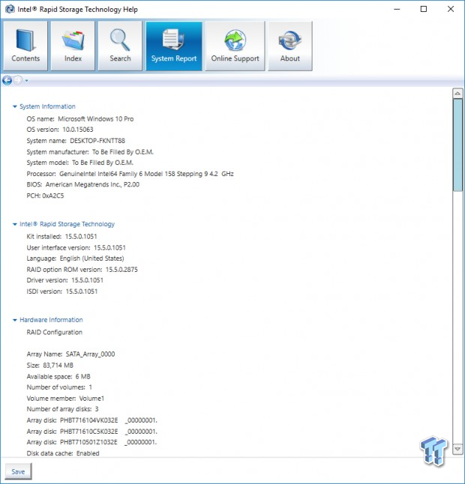The width and height of the screenshot is (465, 484).
Task: Click the Processor GenuineIntel line
Action: click(x=130, y=174)
